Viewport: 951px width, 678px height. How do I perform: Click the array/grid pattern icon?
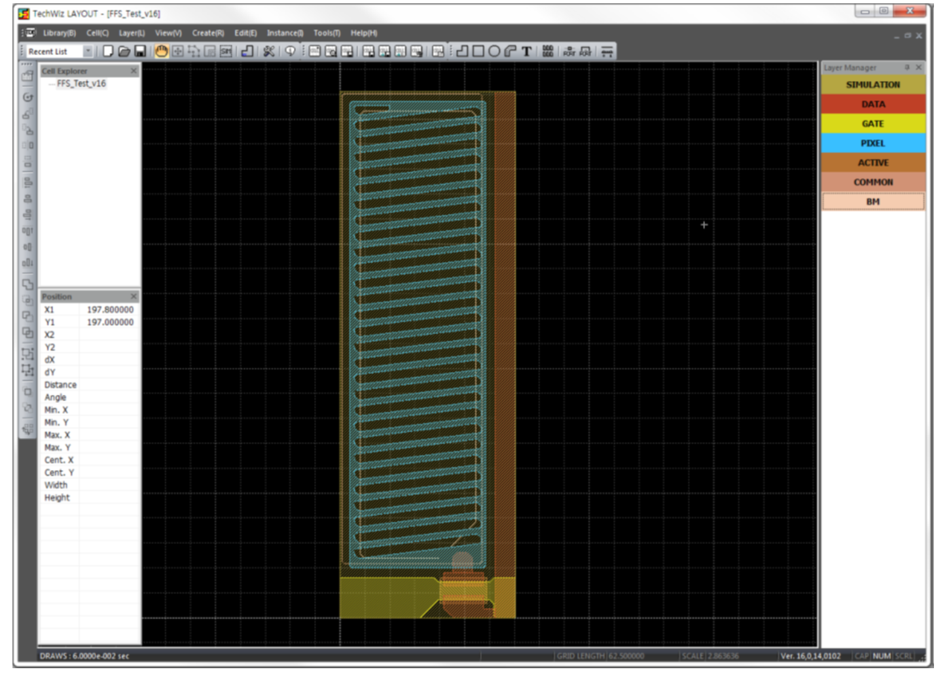548,51
